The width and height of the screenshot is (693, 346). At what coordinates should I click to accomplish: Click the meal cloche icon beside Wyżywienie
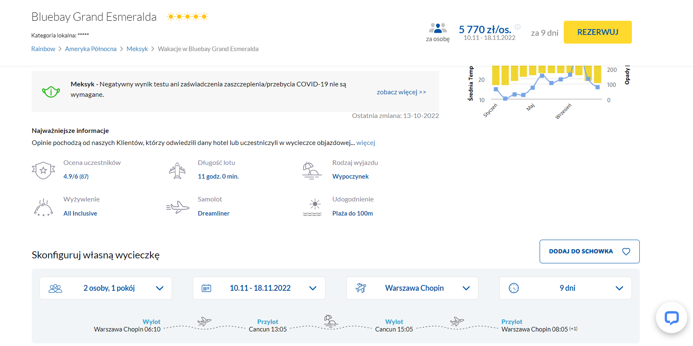click(x=43, y=207)
